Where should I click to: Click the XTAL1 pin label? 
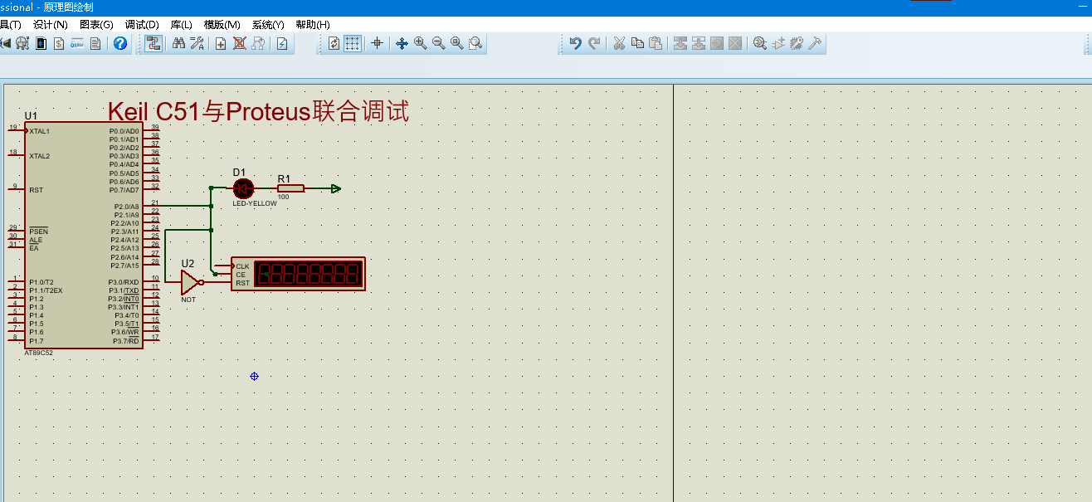39,131
